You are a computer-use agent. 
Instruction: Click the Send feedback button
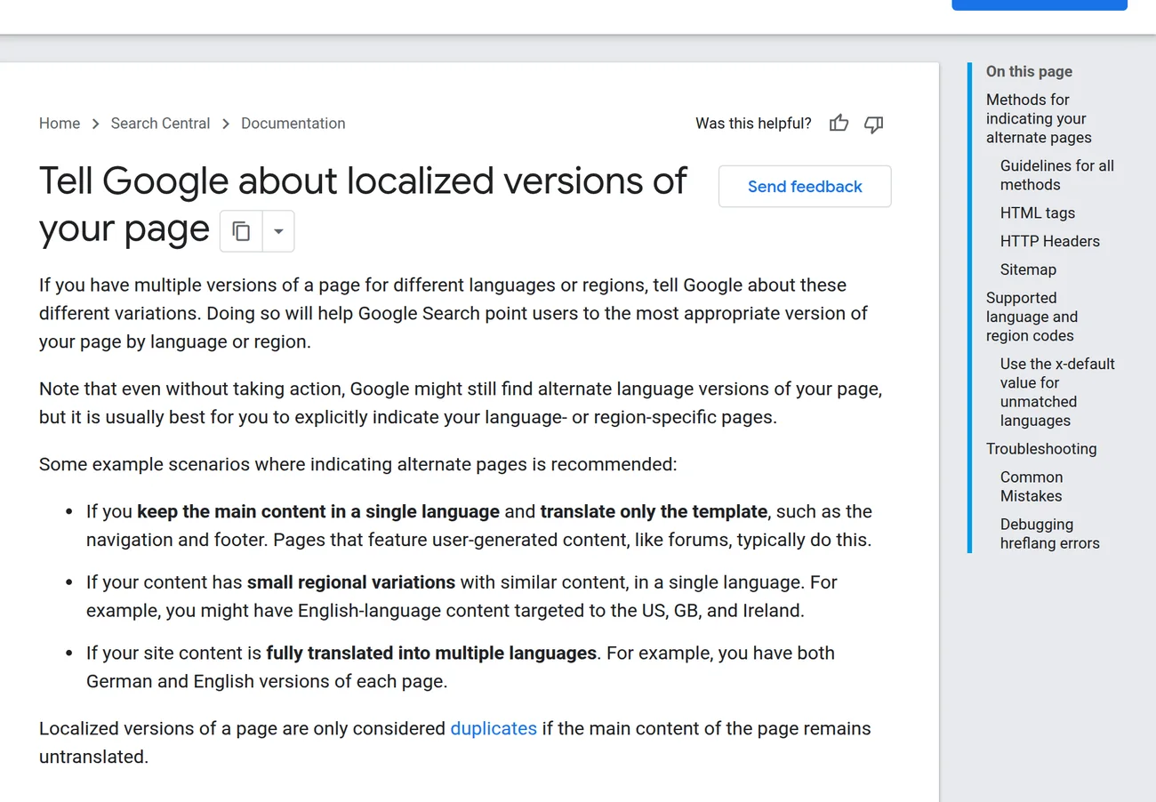tap(805, 186)
